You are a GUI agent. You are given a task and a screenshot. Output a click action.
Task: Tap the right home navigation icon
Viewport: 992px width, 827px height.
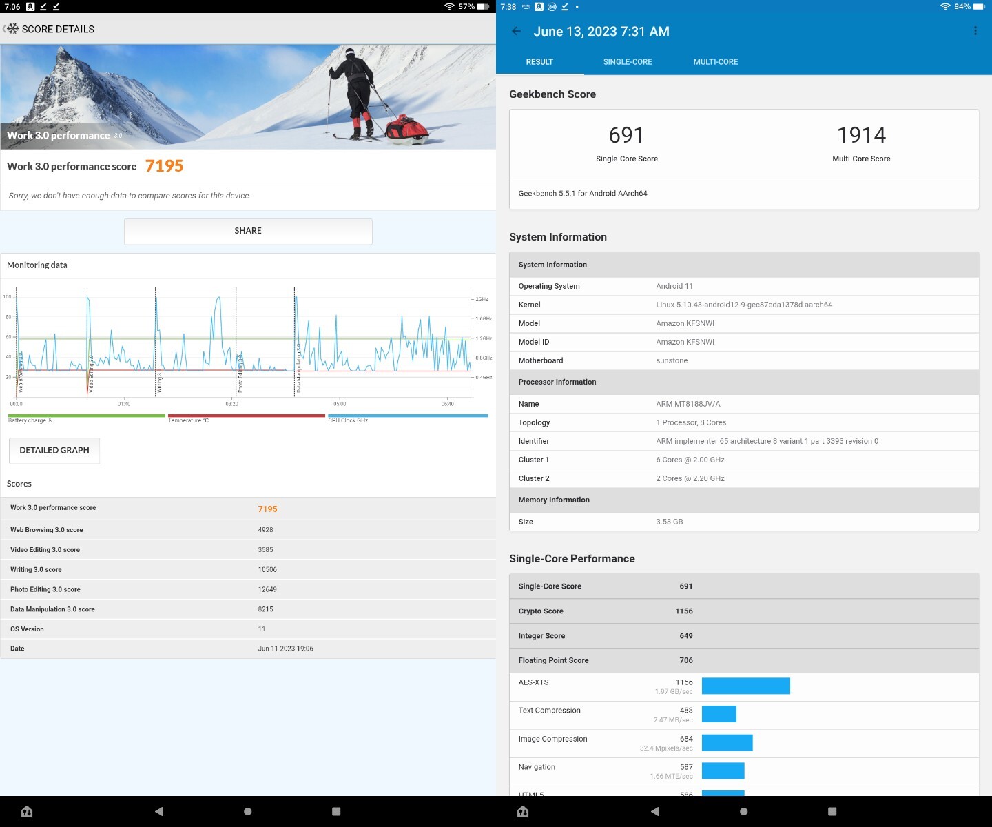coord(523,811)
